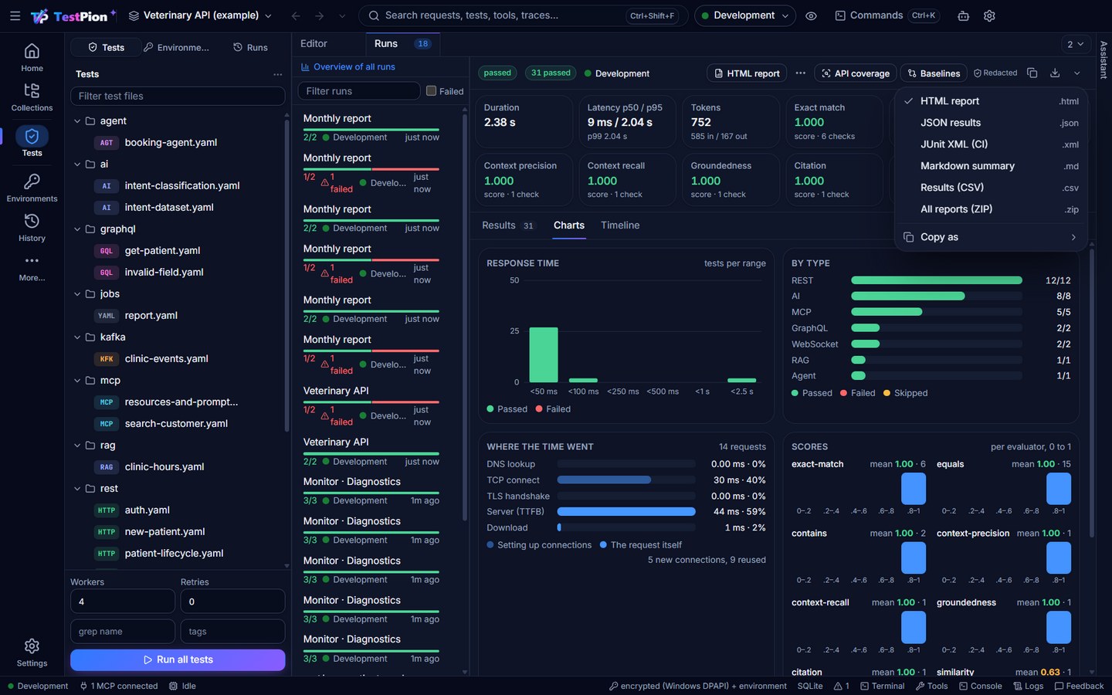Open Environments in the sidebar
Viewport: 1112px width, 695px height.
(32, 188)
